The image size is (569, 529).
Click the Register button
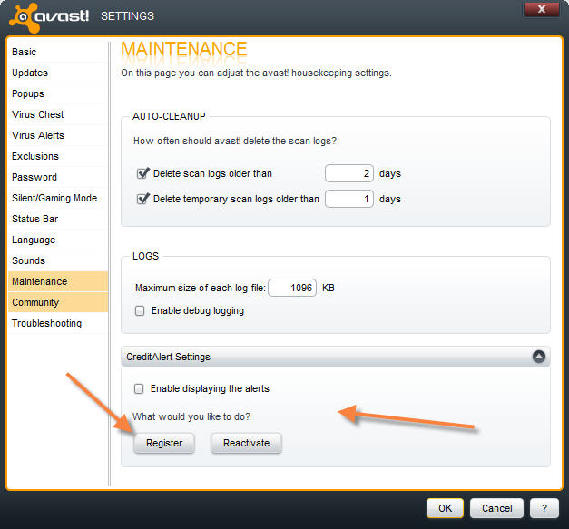[x=164, y=443]
